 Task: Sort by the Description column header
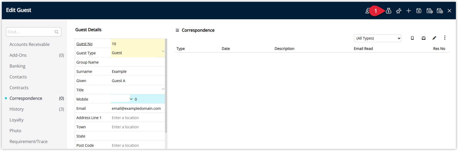point(284,49)
